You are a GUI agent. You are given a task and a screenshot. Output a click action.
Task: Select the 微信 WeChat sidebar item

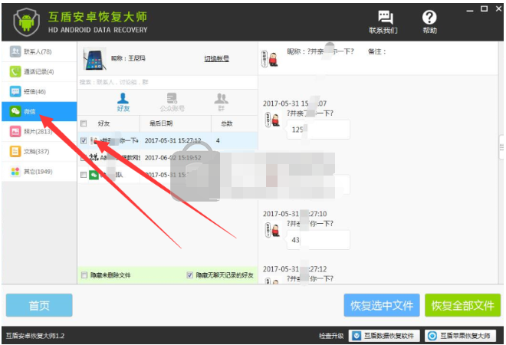point(38,111)
